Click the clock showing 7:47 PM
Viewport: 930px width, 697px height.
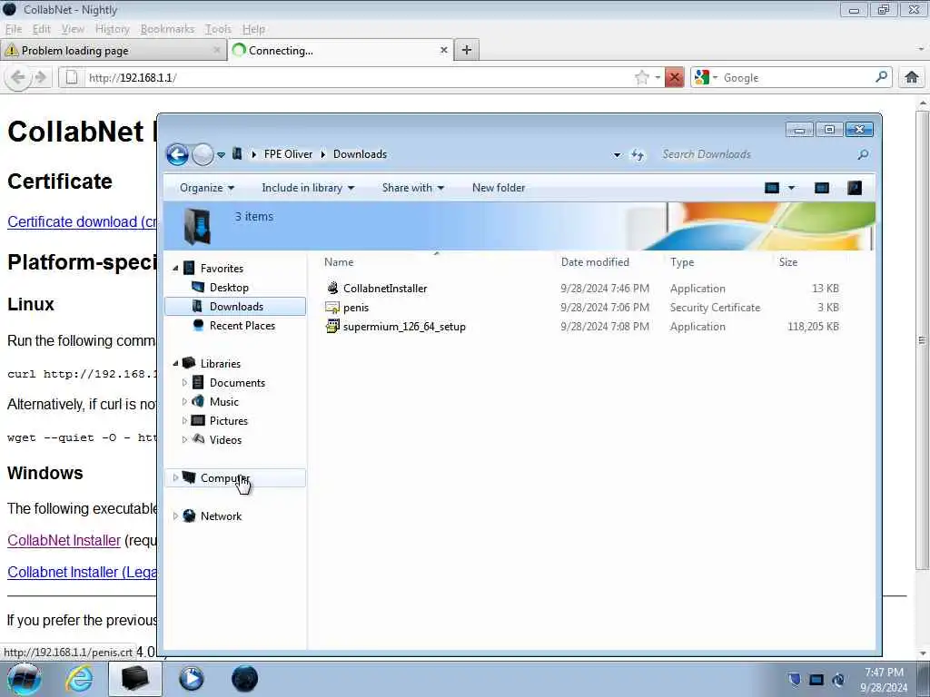coord(884,672)
